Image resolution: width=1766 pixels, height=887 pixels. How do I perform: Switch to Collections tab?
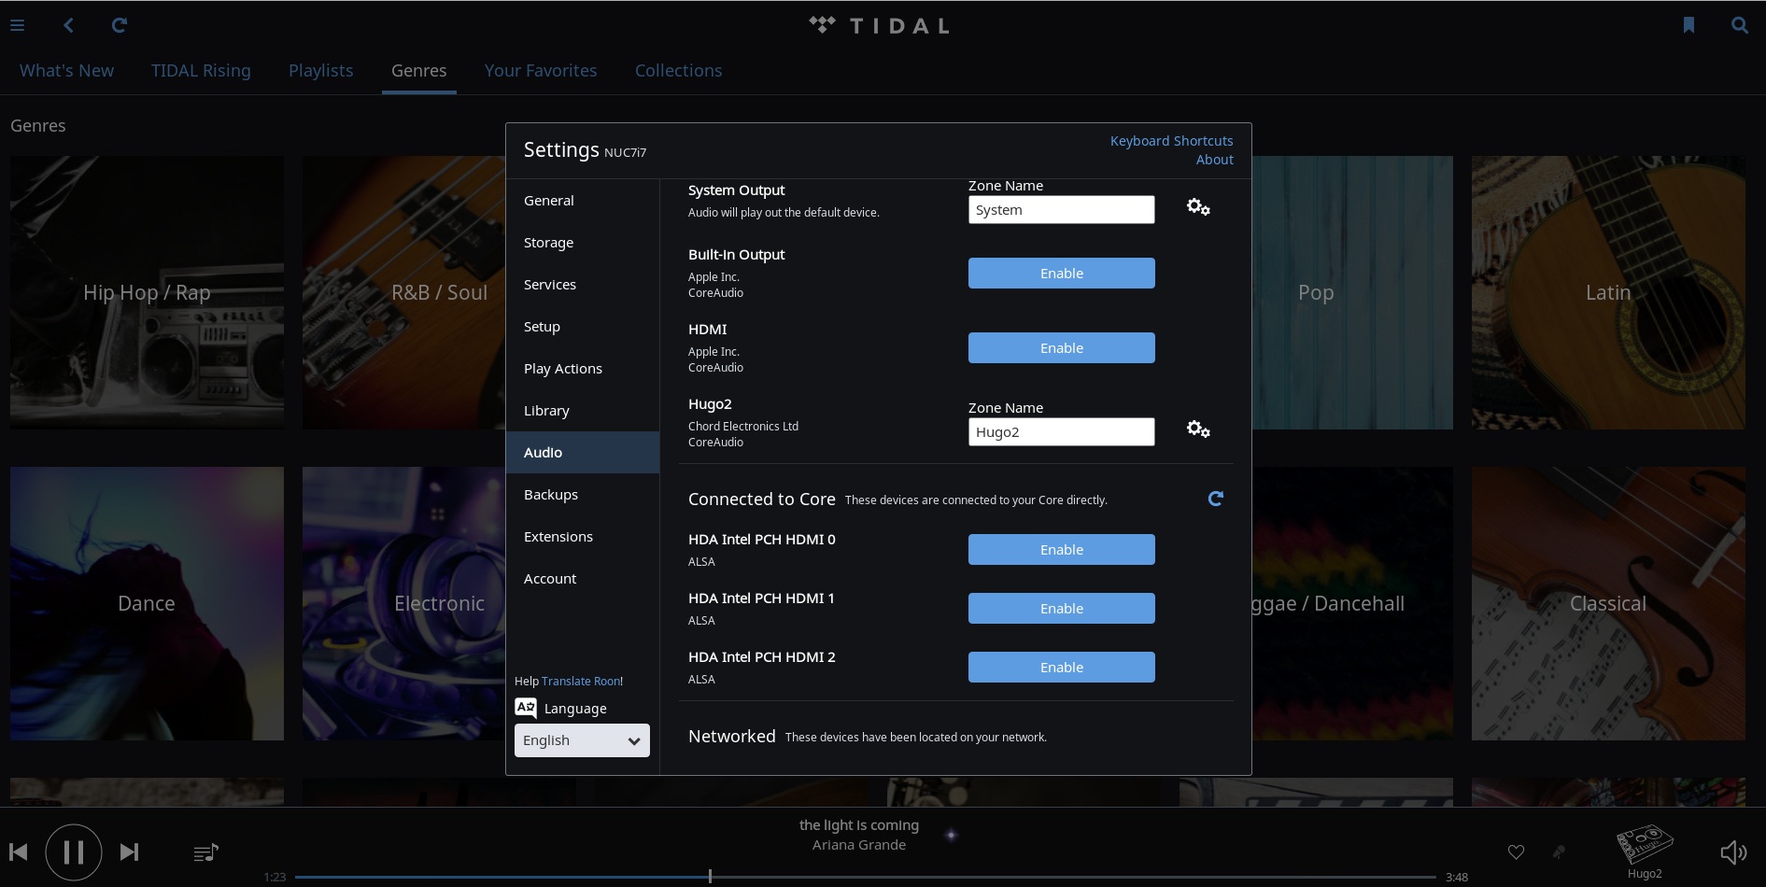coord(679,71)
